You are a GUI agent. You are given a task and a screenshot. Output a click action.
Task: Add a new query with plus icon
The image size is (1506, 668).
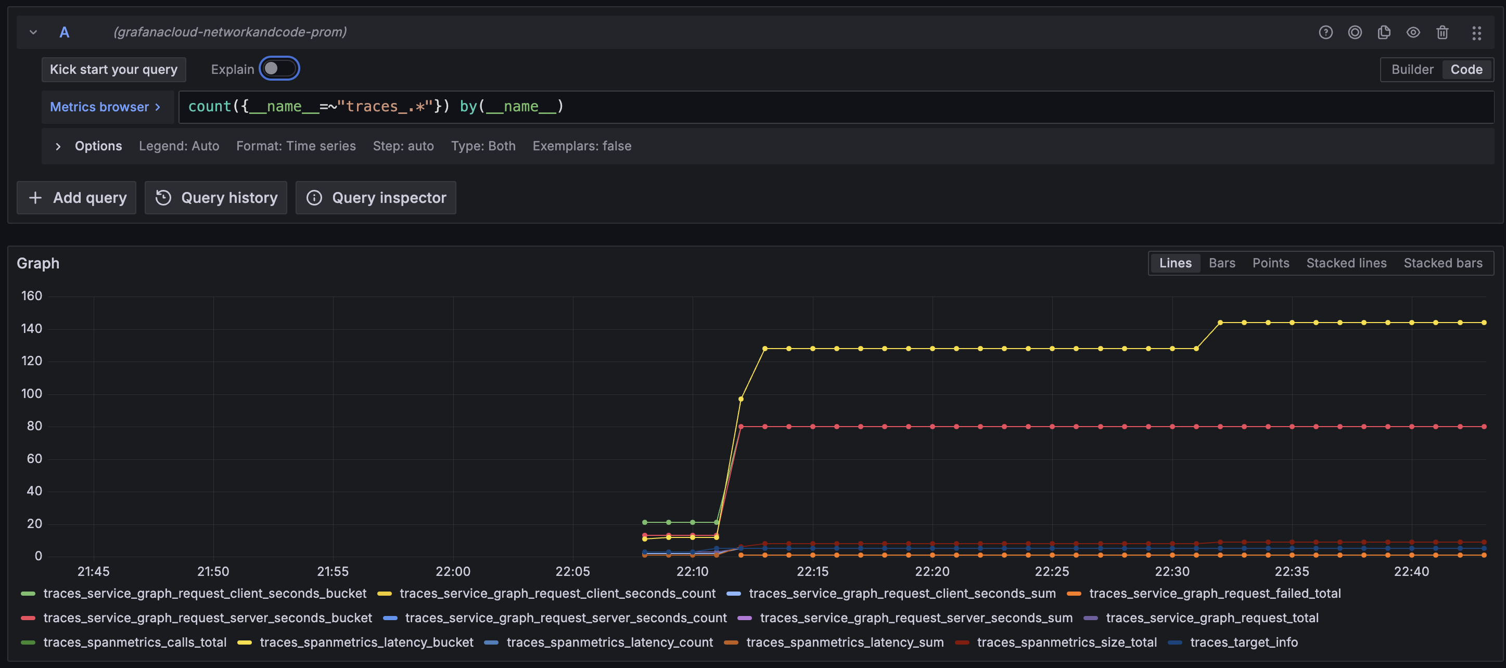pyautogui.click(x=76, y=198)
